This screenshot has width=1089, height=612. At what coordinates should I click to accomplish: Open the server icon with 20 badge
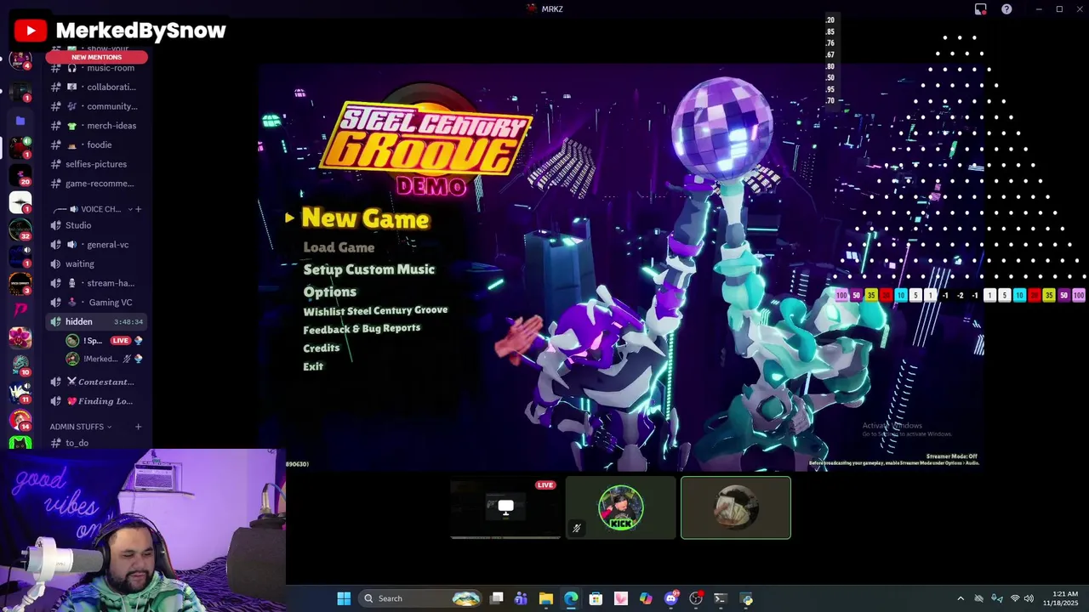(x=20, y=174)
